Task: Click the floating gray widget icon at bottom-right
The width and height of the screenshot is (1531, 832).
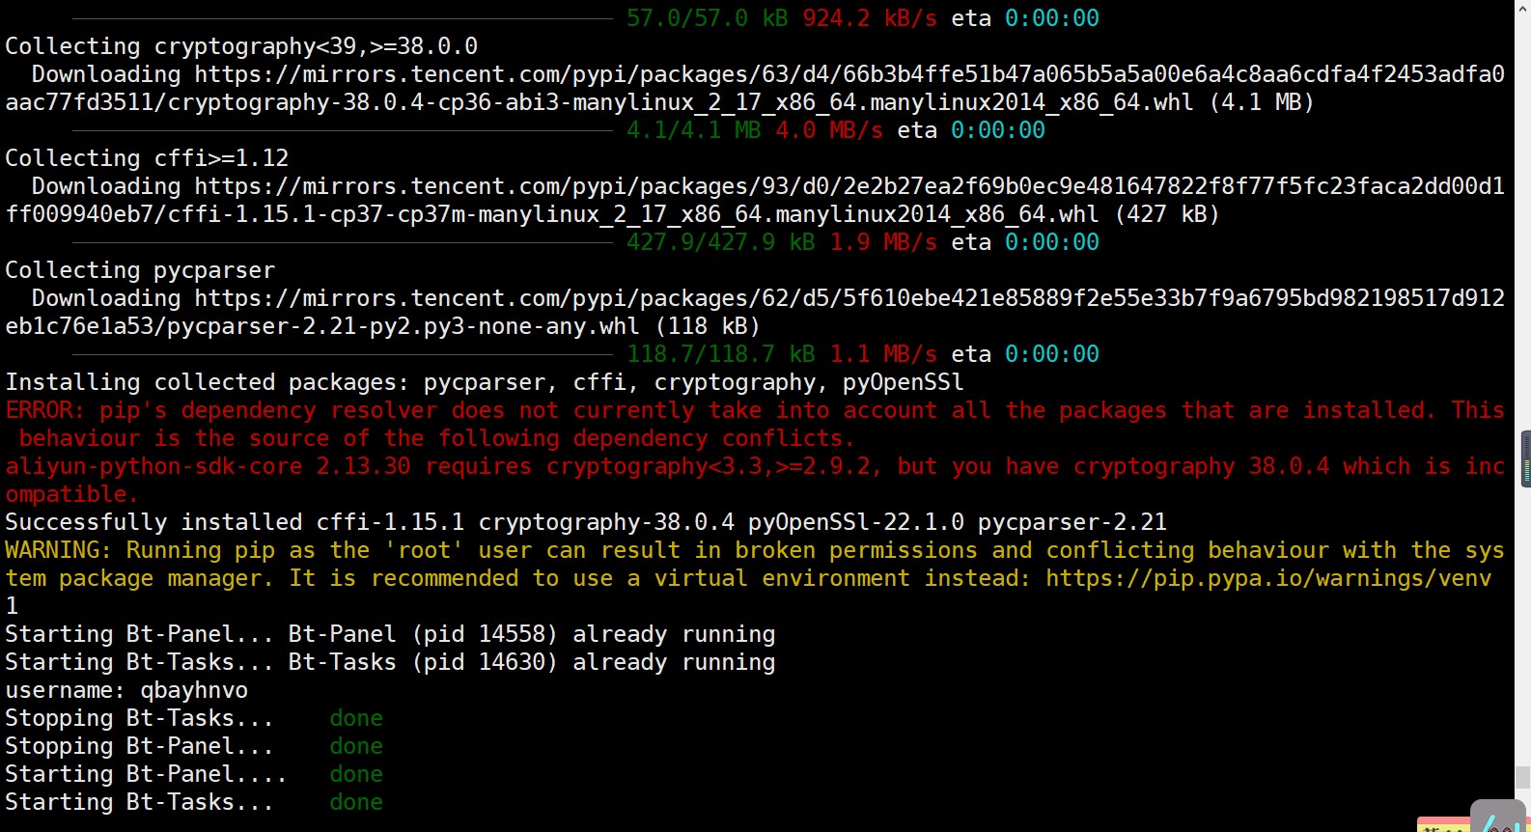Action: coord(1499,817)
